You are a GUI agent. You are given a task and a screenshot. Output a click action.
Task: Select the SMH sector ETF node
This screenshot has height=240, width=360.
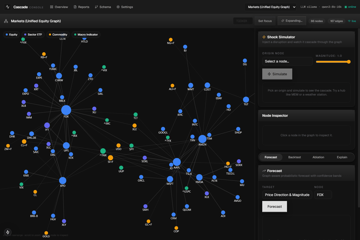145,206
